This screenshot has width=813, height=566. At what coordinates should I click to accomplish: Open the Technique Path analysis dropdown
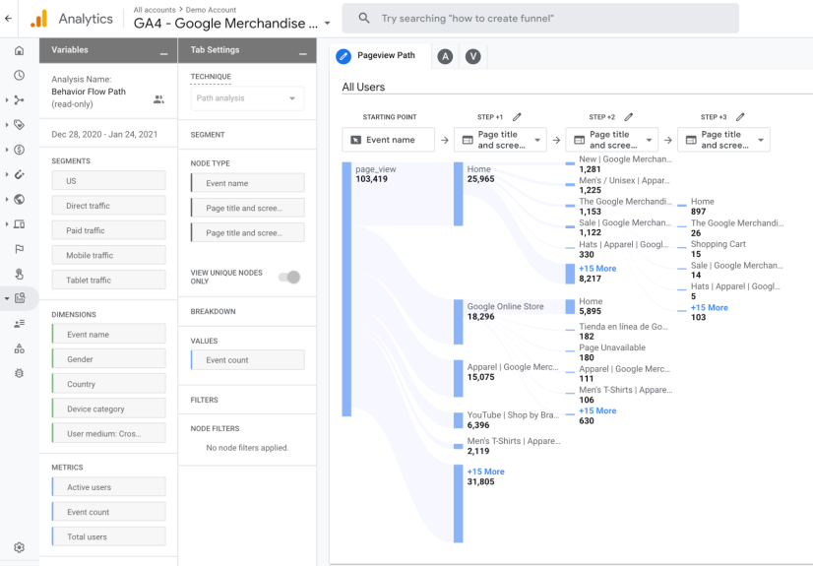tap(247, 98)
